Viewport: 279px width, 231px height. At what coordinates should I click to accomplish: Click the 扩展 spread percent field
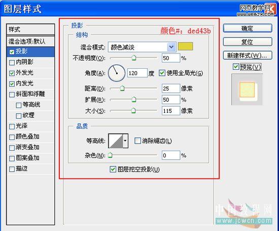[171, 100]
